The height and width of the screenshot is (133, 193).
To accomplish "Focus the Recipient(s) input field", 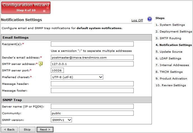I will click(x=92, y=44).
